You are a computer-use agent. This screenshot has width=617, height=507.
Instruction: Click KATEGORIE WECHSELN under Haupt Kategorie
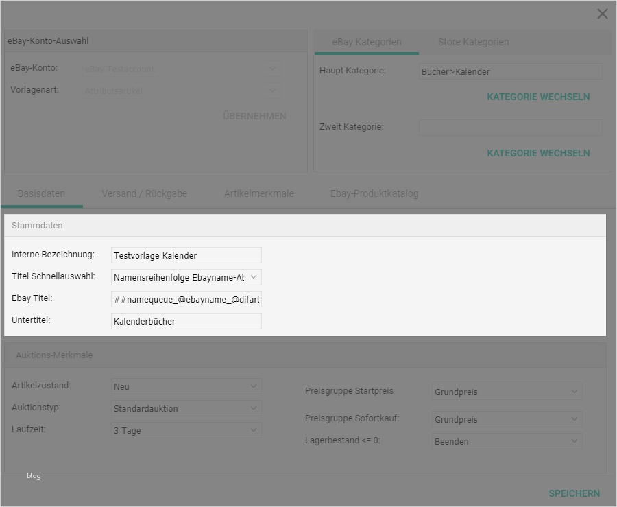pyautogui.click(x=538, y=97)
